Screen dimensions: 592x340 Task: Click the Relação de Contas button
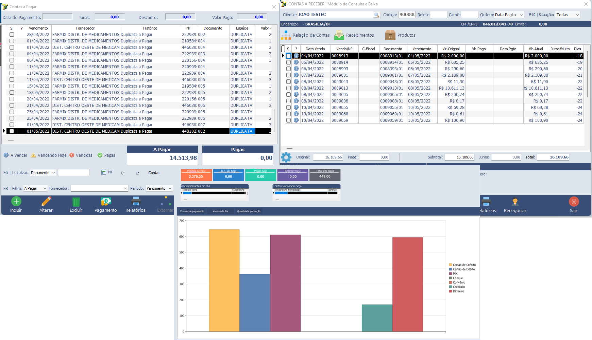305,35
